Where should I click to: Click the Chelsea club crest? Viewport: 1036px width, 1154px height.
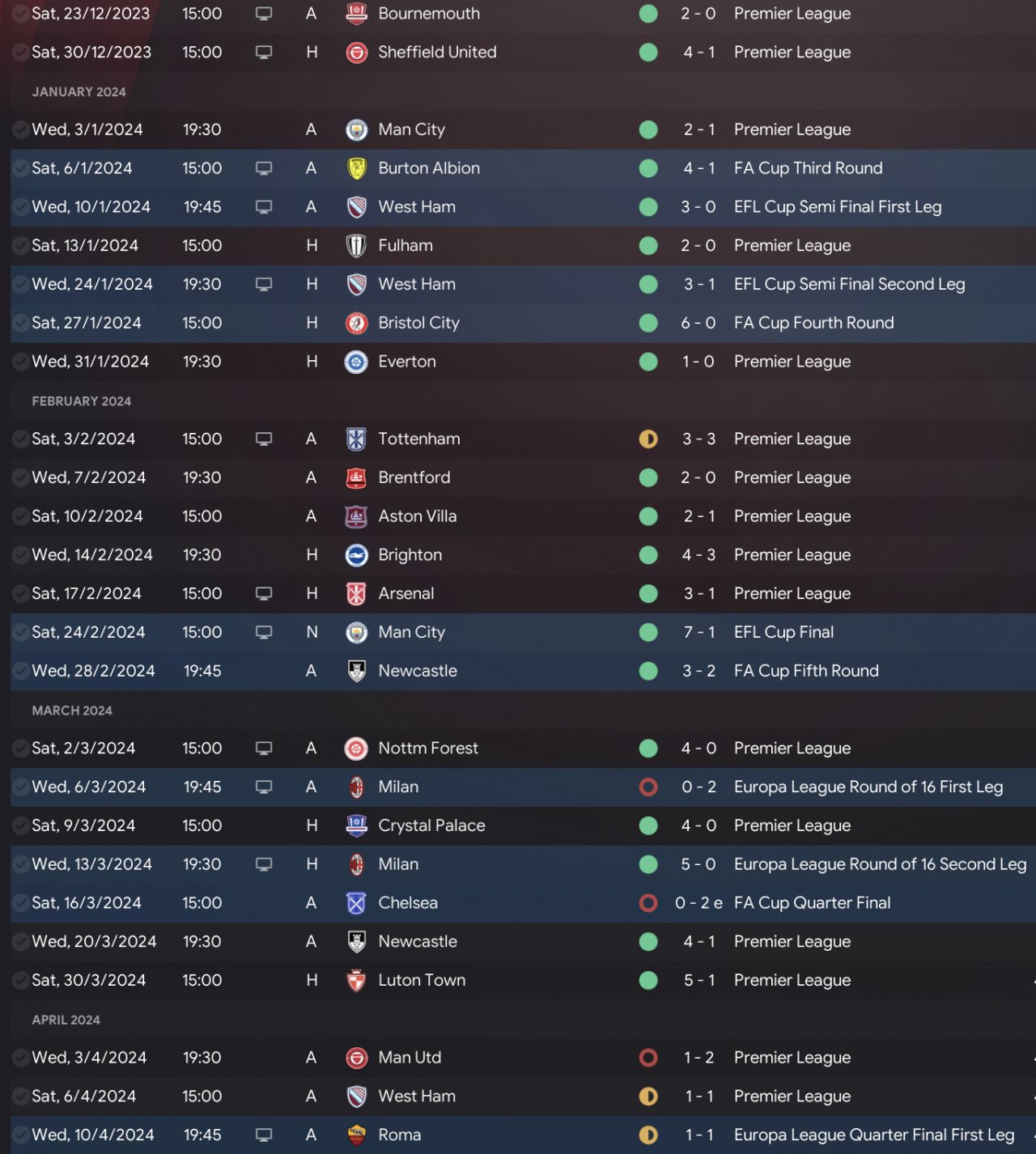pos(356,903)
